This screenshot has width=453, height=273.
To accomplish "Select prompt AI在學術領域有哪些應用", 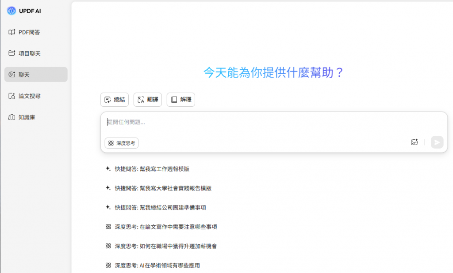I will coord(153,266).
